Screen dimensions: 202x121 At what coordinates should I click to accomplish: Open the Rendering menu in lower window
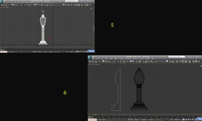pos(135,59)
